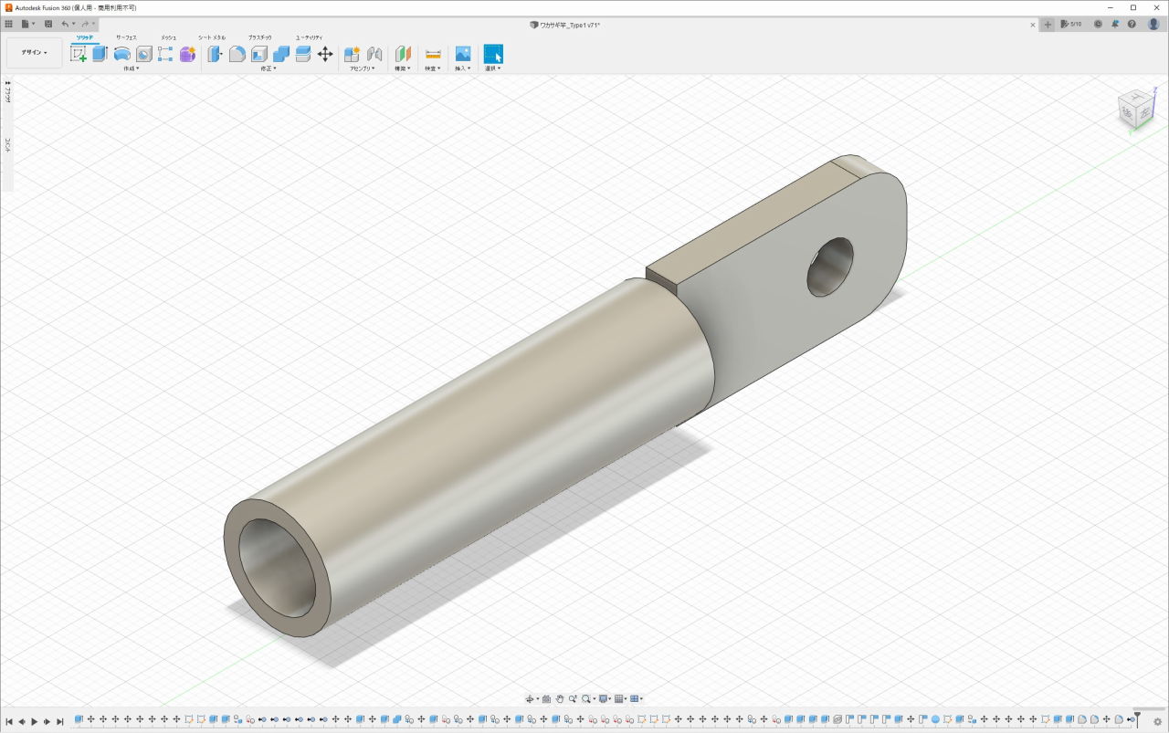
Task: Click the Pan hand icon
Action: tap(560, 699)
